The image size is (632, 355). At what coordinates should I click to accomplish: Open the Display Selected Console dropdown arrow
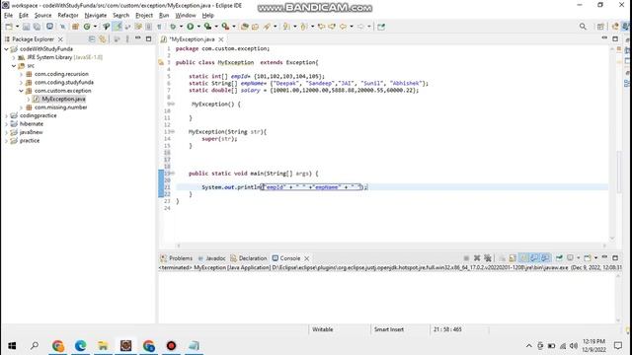click(x=578, y=258)
